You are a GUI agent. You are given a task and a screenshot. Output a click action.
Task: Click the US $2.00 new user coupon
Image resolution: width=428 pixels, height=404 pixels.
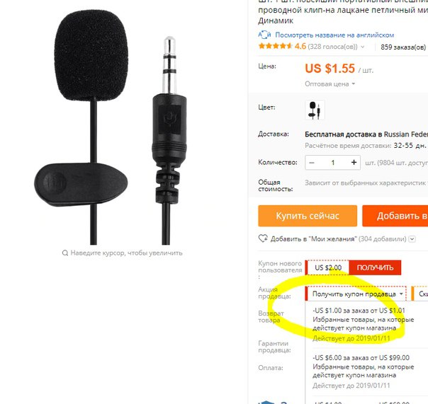click(328, 267)
